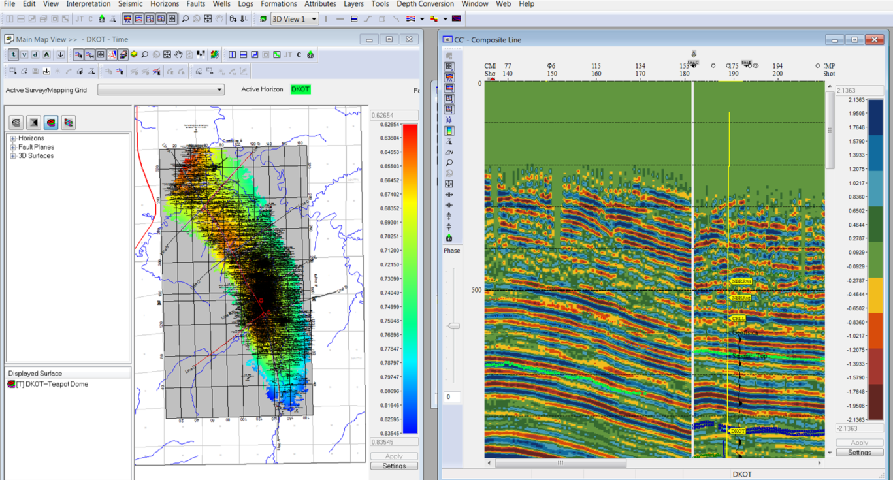Viewport: 893px width, 480px height.
Task: Select the pan hand tool in map toolbar
Action: click(x=178, y=55)
